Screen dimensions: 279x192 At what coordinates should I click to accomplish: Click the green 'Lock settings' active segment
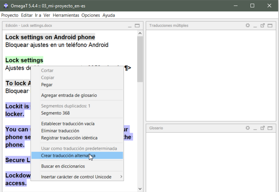tap(24, 60)
